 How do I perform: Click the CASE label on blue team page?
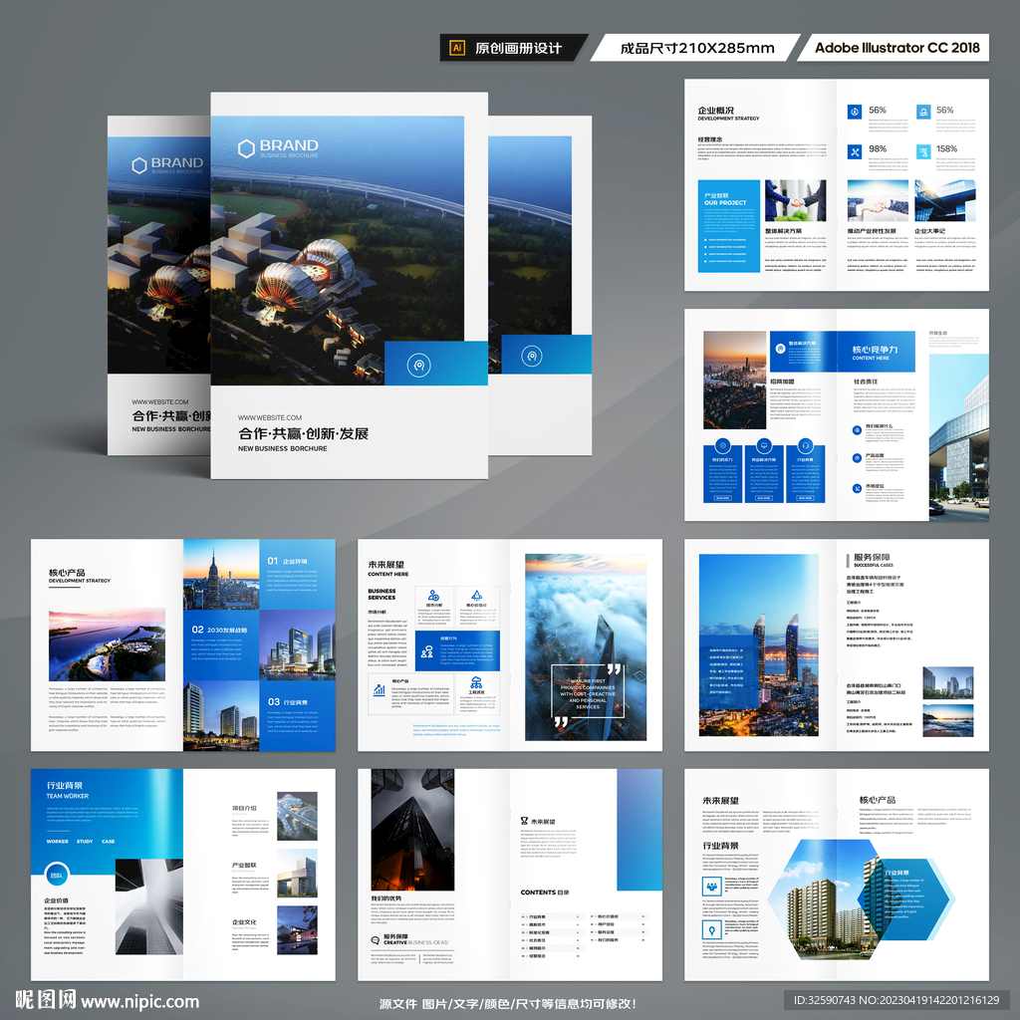click(108, 841)
